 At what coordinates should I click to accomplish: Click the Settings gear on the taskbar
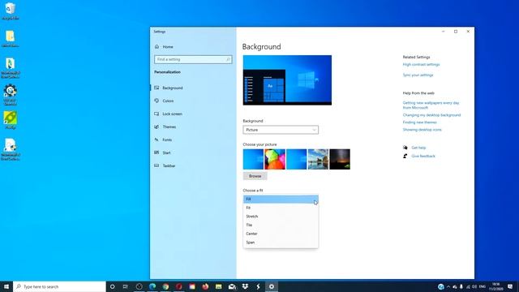pyautogui.click(x=272, y=286)
